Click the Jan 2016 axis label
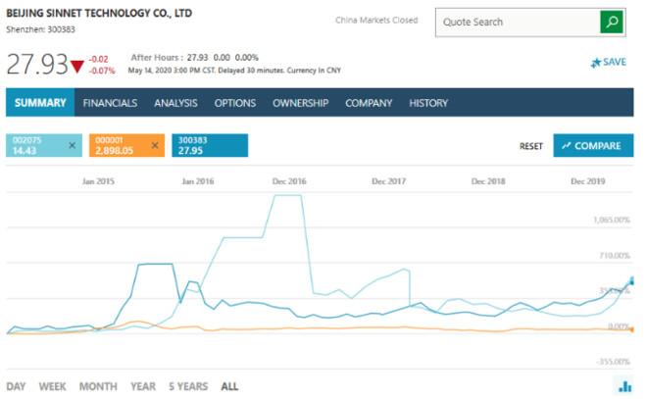Screen dimensions: 647x399 [x=198, y=181]
